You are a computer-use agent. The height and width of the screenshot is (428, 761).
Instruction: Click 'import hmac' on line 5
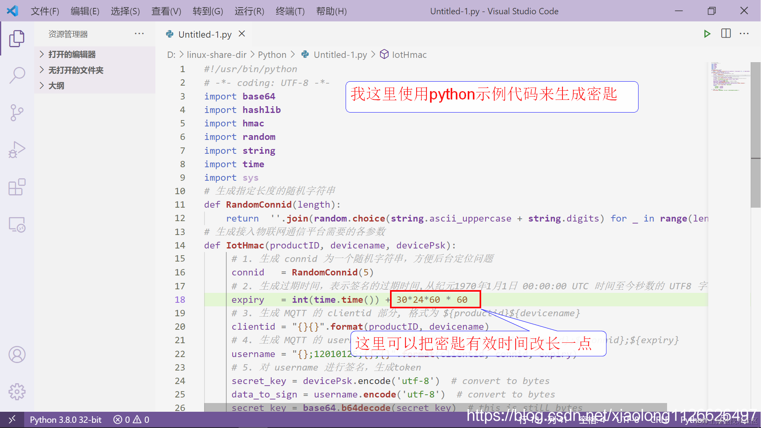pos(234,123)
